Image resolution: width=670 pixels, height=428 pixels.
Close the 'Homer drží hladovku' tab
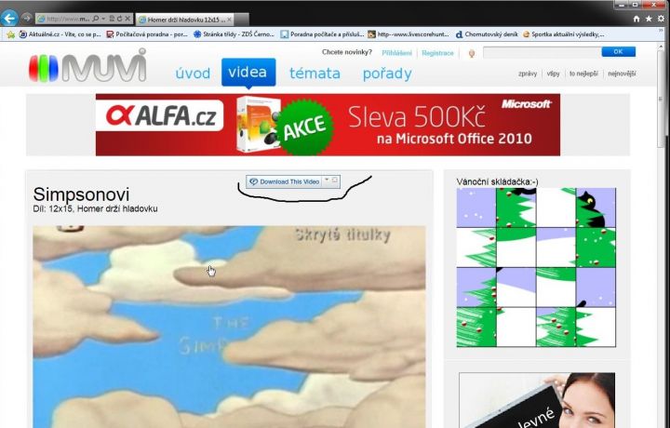(x=229, y=20)
